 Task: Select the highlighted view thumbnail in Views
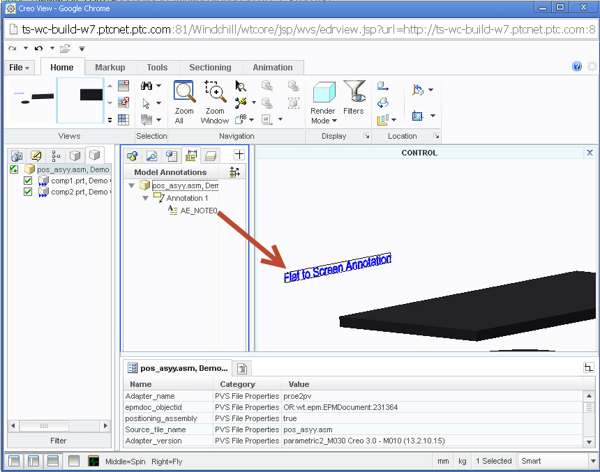(x=80, y=100)
